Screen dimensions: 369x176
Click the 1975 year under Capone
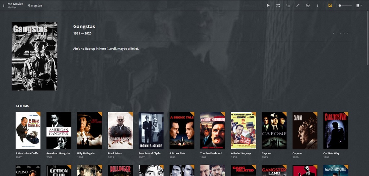265,157
